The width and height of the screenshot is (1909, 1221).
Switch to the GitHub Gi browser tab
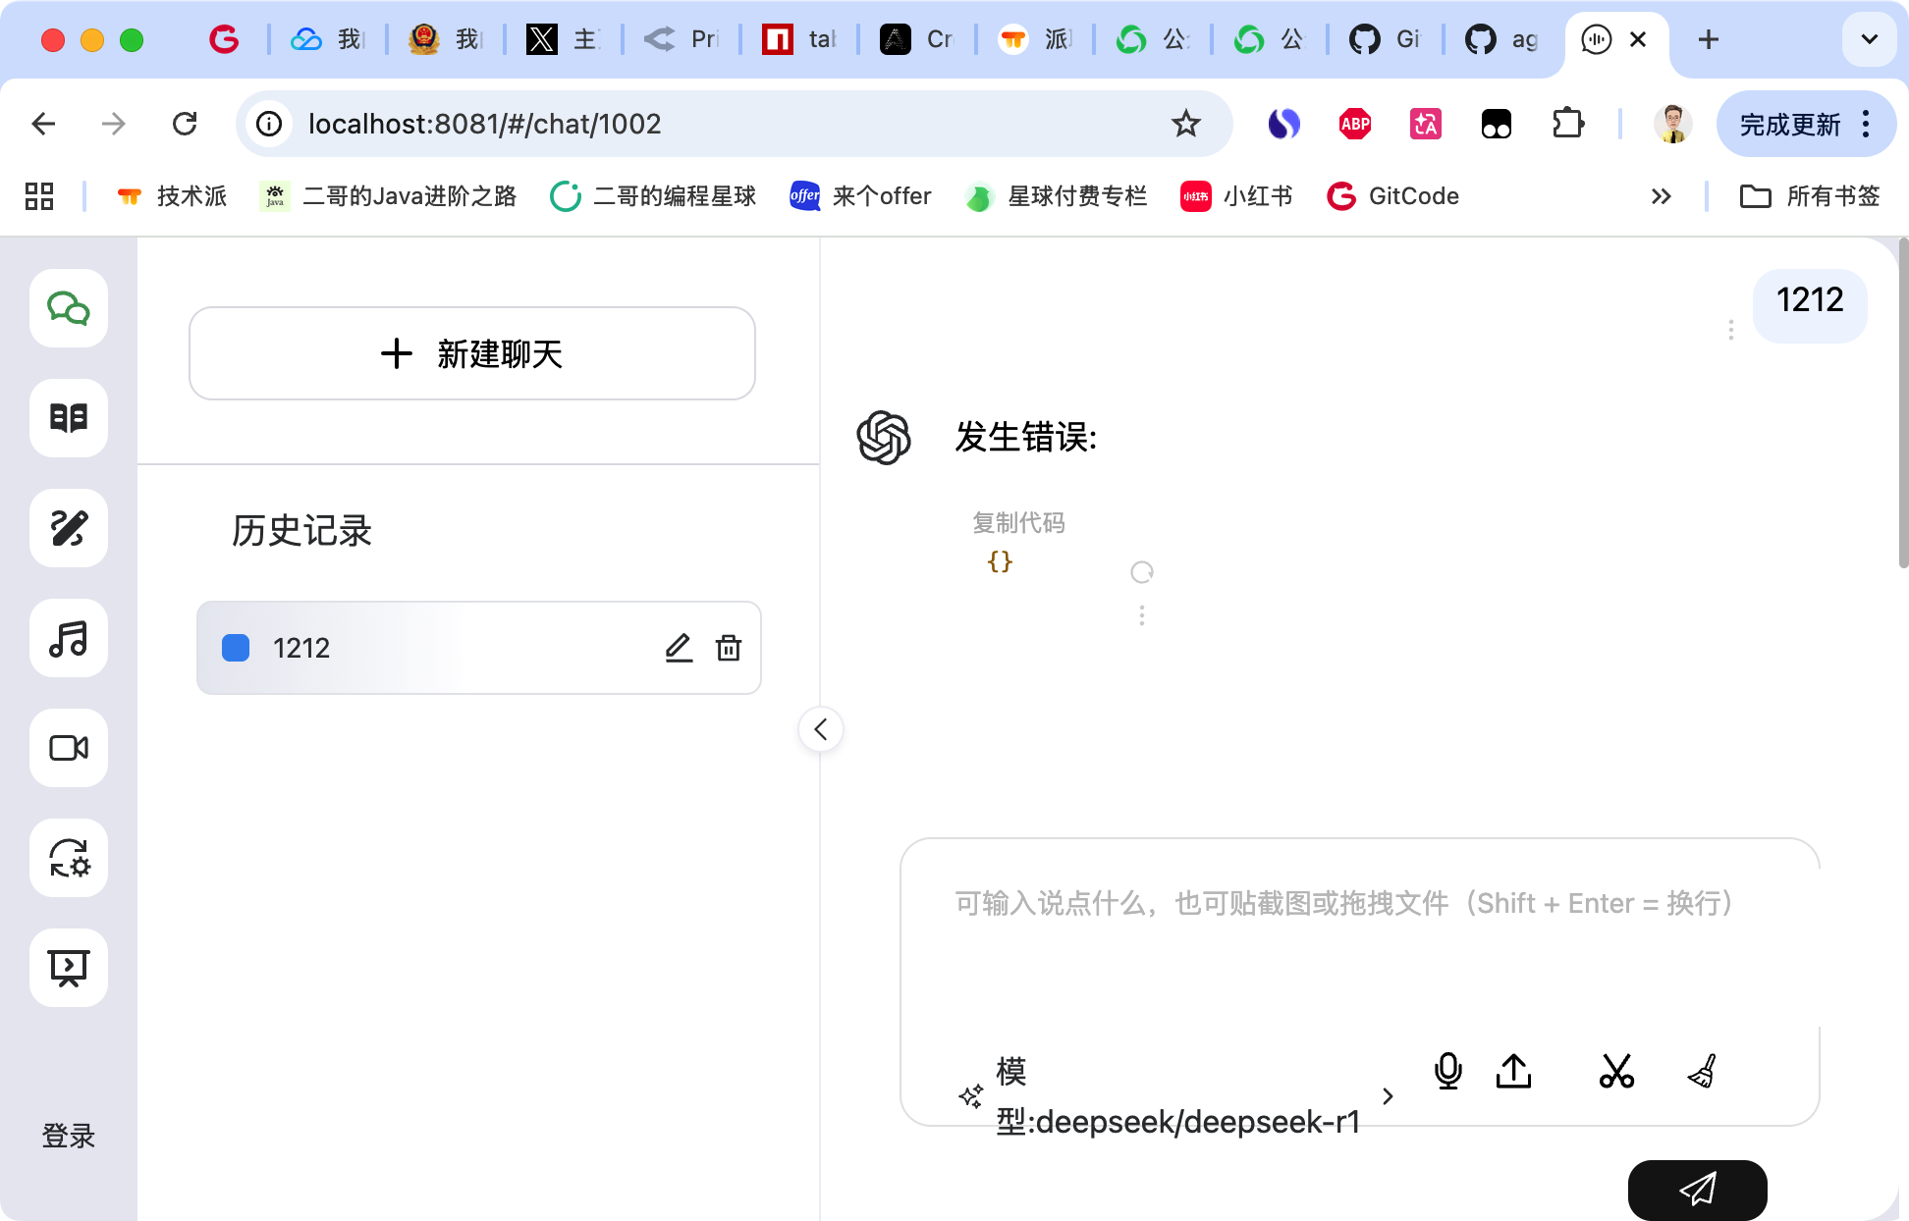point(1386,39)
